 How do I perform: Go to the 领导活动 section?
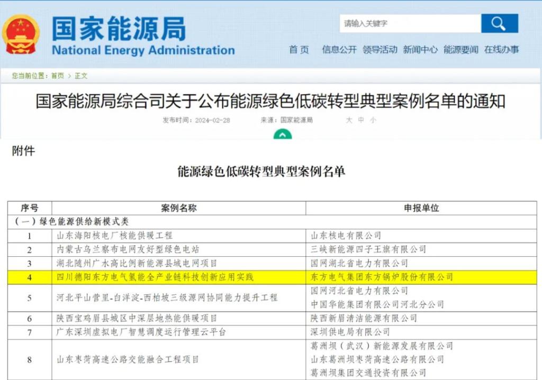pyautogui.click(x=380, y=50)
